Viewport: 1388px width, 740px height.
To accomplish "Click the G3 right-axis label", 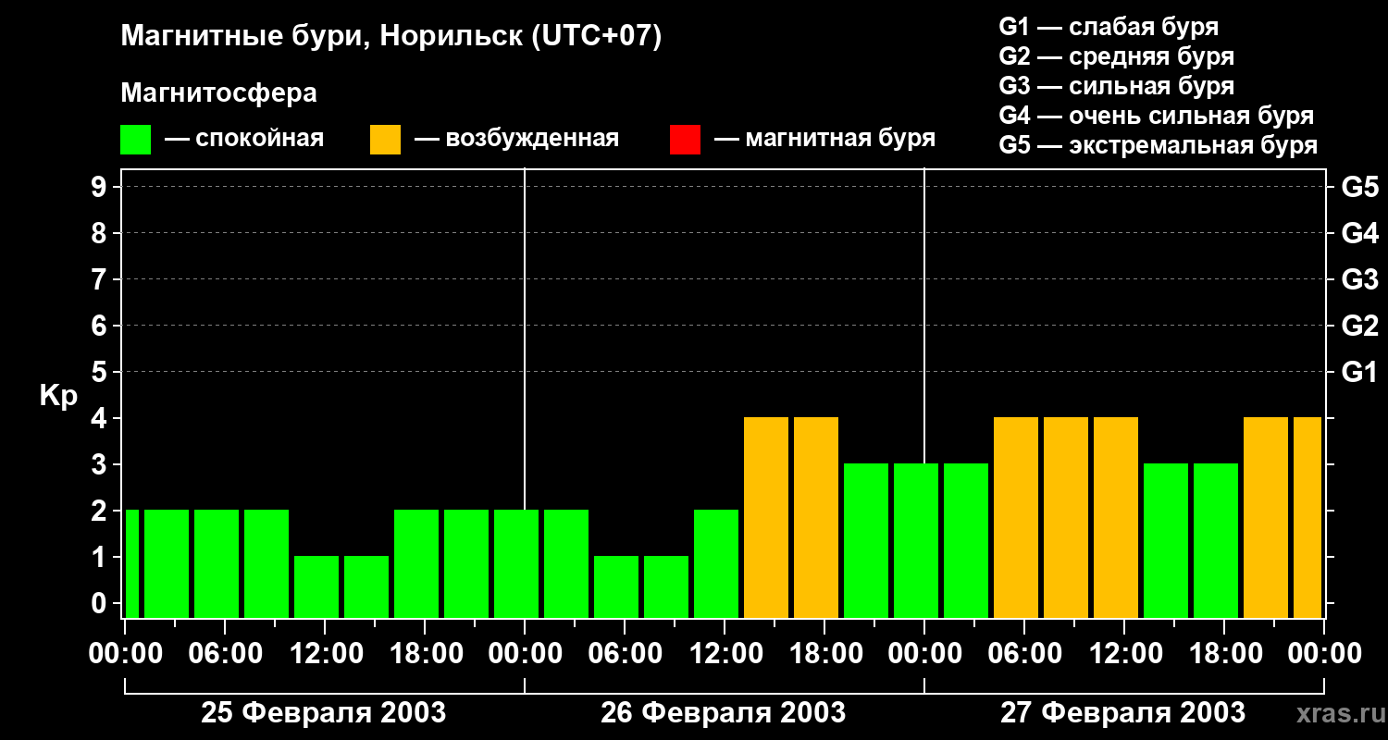I will tap(1359, 279).
